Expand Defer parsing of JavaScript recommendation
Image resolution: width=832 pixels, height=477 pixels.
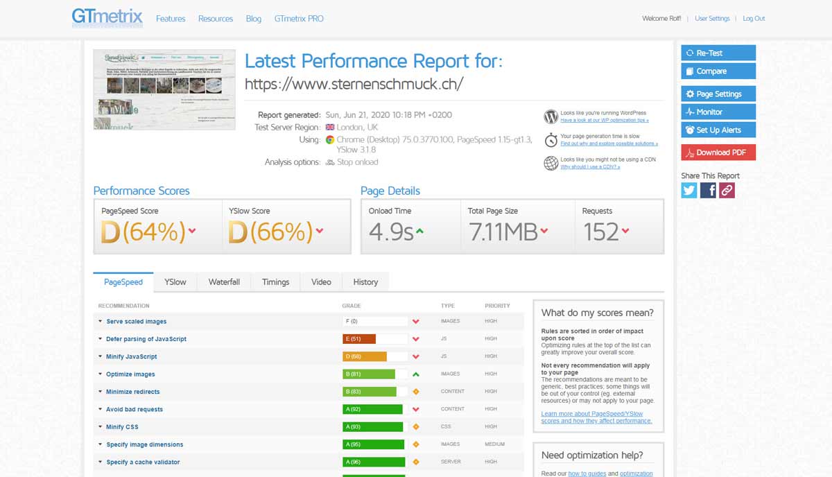tap(146, 339)
